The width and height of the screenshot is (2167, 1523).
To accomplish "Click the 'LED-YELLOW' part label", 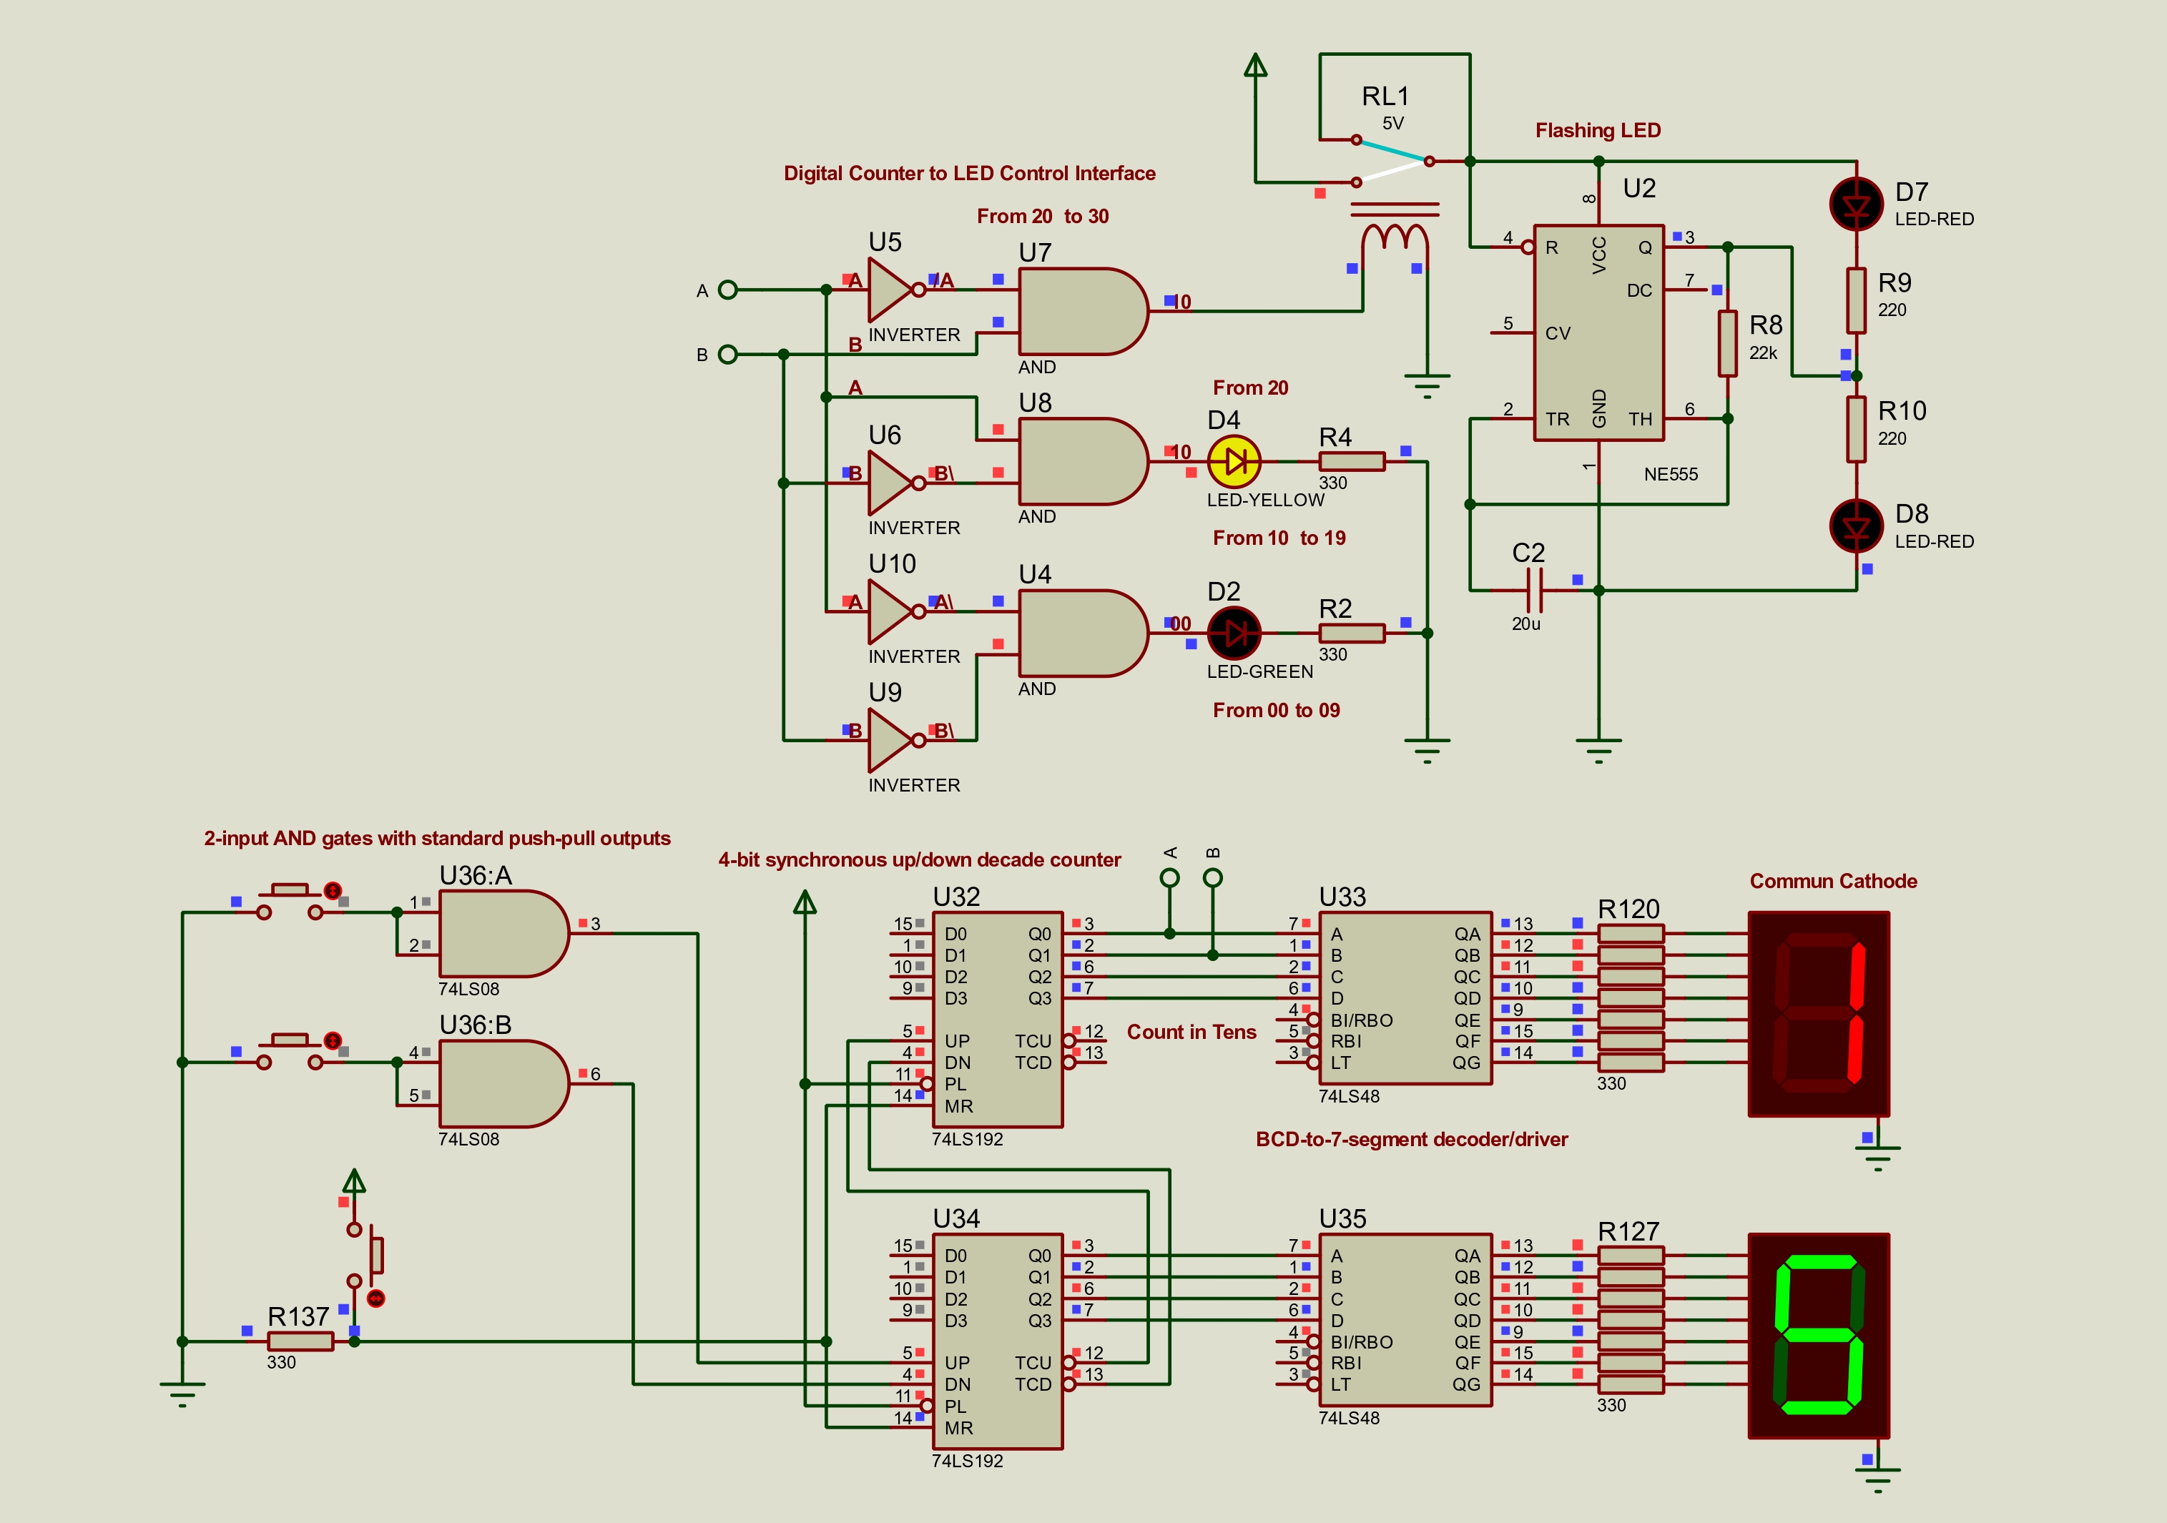I will point(1264,500).
